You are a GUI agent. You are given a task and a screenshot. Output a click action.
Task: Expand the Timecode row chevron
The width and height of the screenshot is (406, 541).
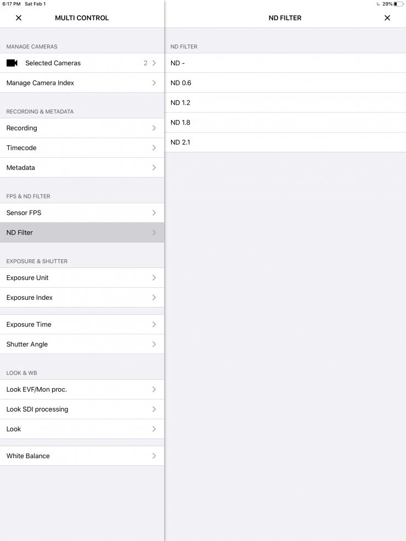pyautogui.click(x=154, y=148)
